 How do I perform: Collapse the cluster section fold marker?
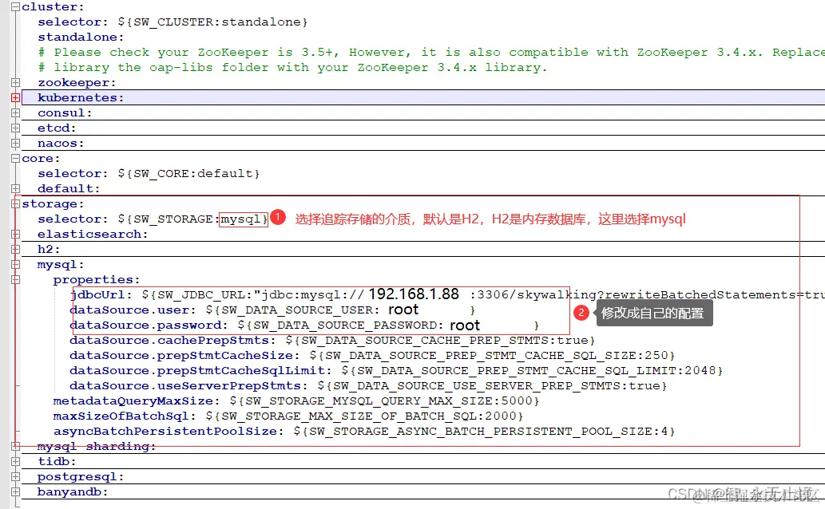pos(16,7)
